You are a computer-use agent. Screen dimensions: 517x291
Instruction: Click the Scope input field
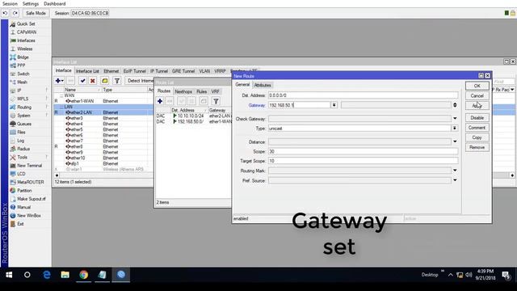click(363, 151)
